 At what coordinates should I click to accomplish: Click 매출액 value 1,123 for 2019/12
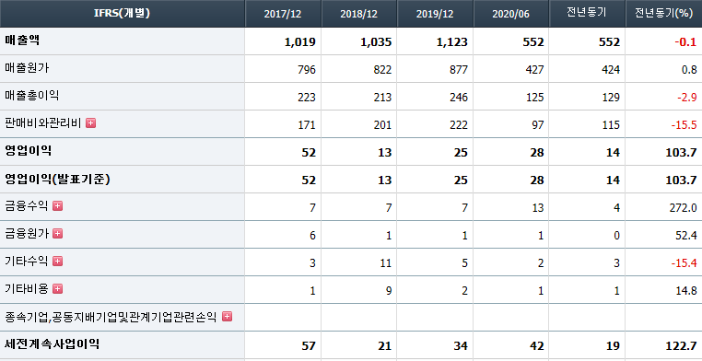point(452,42)
